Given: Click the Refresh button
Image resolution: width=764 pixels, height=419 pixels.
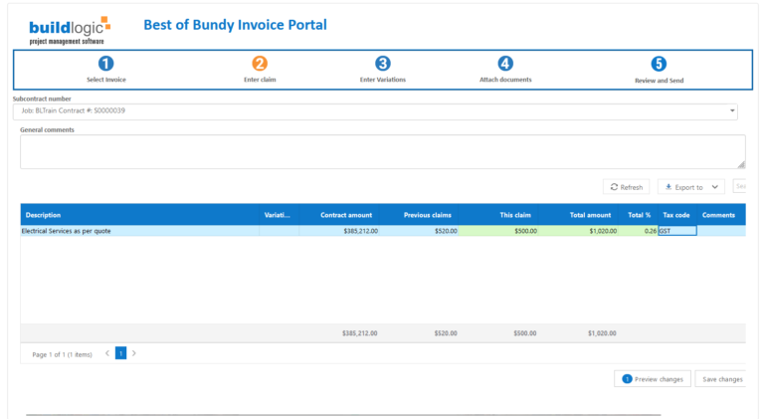Looking at the screenshot, I should click(x=626, y=187).
